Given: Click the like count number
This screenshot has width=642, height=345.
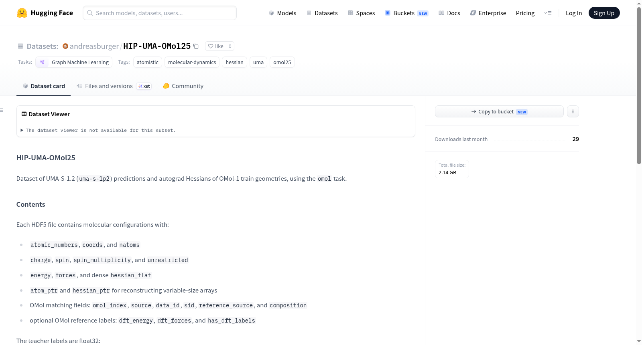Looking at the screenshot, I should 230,46.
